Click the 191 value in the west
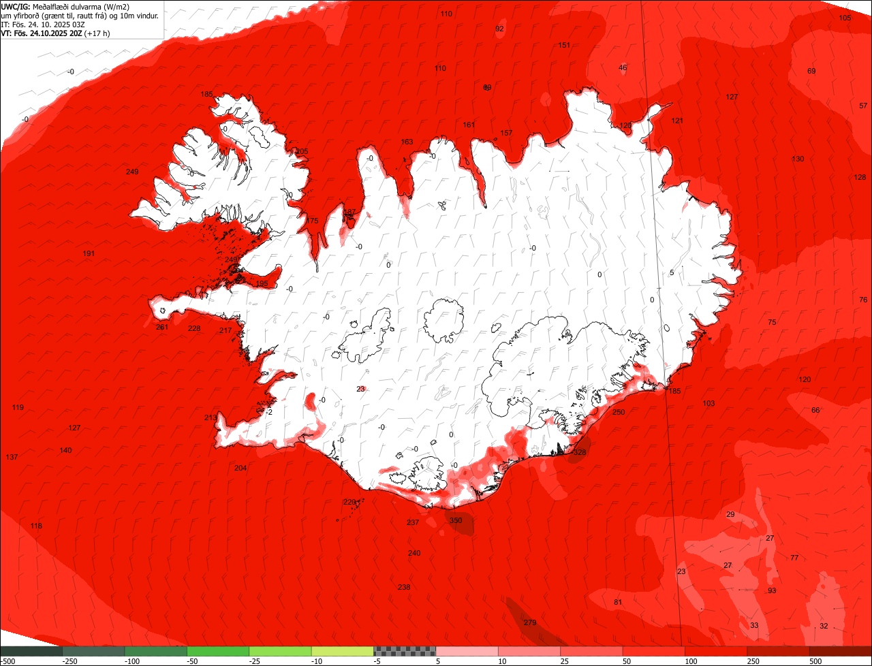 (89, 253)
